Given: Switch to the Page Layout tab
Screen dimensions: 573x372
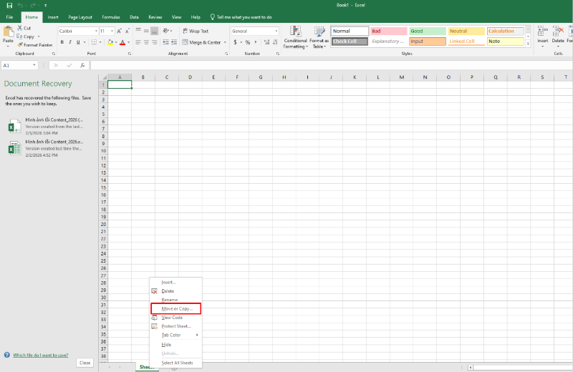Looking at the screenshot, I should click(x=80, y=17).
